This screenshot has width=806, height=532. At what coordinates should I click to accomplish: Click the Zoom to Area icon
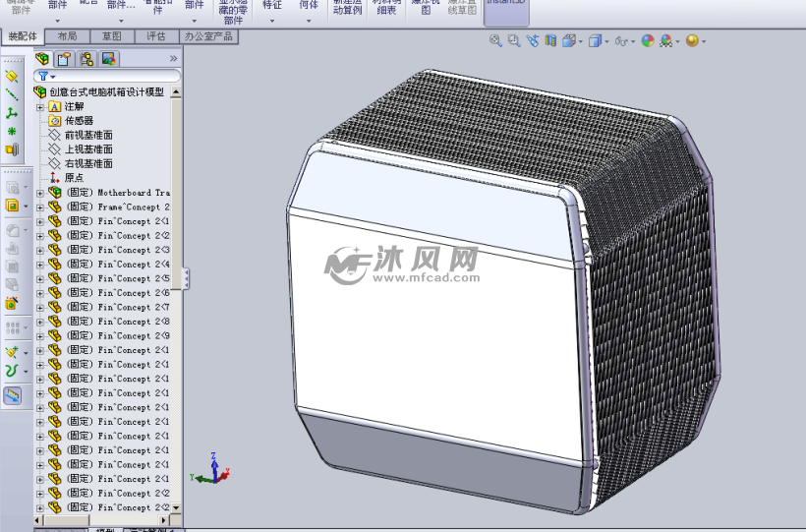tap(513, 40)
